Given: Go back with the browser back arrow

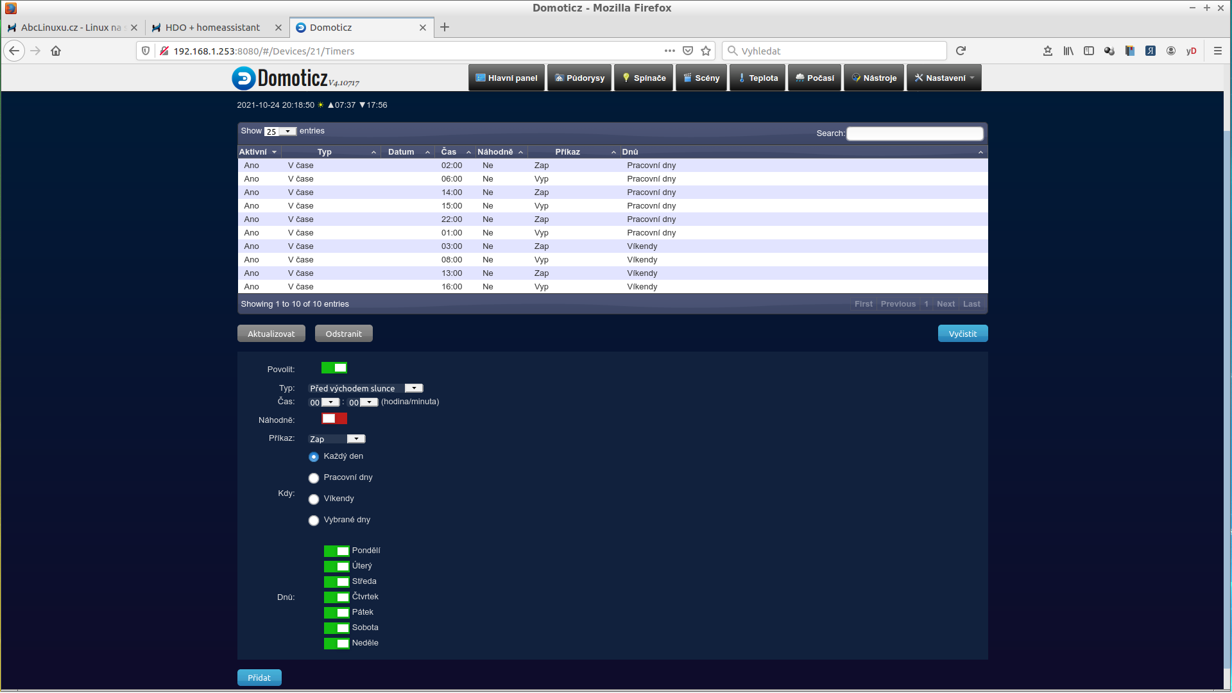Looking at the screenshot, I should point(14,51).
